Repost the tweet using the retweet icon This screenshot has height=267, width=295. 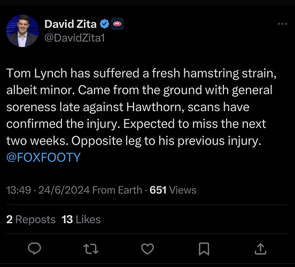[x=91, y=249]
